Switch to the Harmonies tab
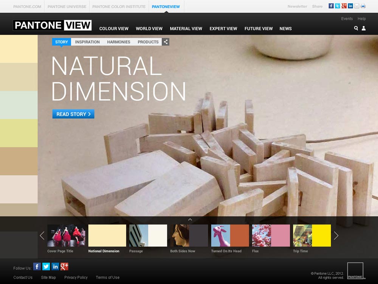 point(119,42)
